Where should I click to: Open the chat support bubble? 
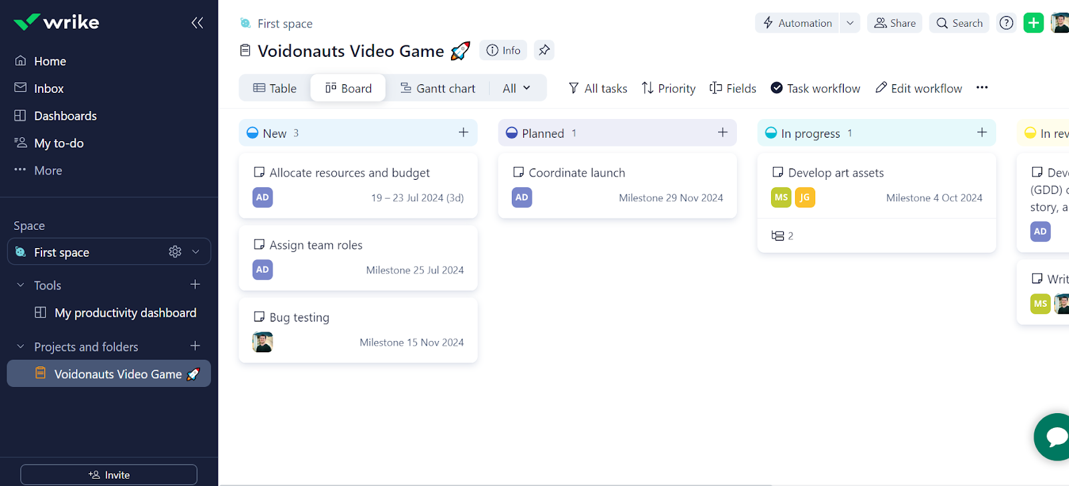coord(1055,437)
